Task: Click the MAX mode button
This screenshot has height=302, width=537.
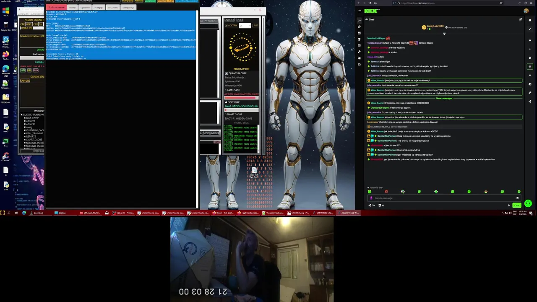Action: tap(36, 70)
